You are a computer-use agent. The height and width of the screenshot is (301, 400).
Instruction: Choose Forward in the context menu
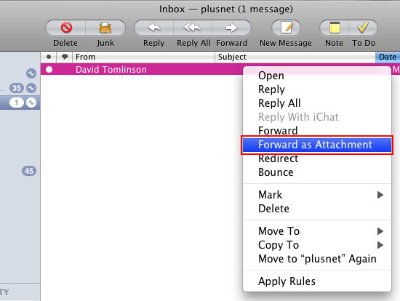pos(317,131)
